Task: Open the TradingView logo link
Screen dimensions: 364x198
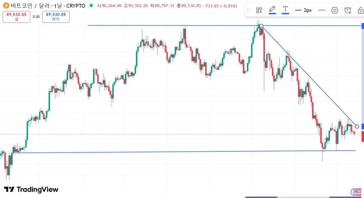Action: click(x=31, y=190)
